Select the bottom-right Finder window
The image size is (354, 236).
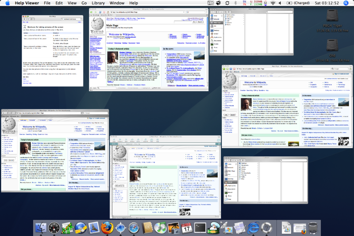266,180
